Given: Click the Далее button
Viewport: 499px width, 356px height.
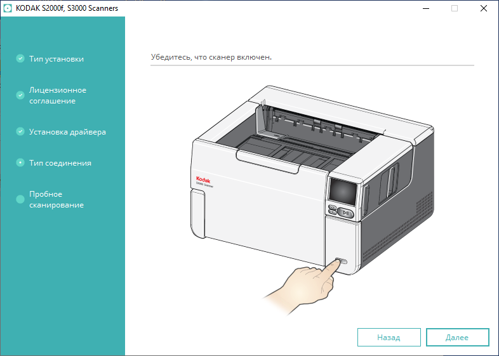Looking at the screenshot, I should [x=457, y=337].
